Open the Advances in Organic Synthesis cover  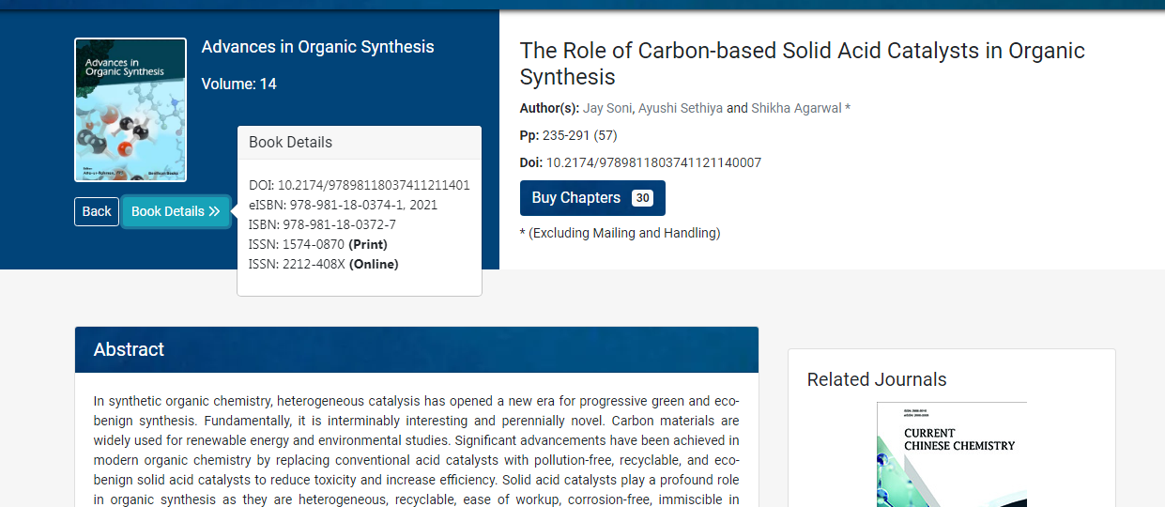click(130, 110)
